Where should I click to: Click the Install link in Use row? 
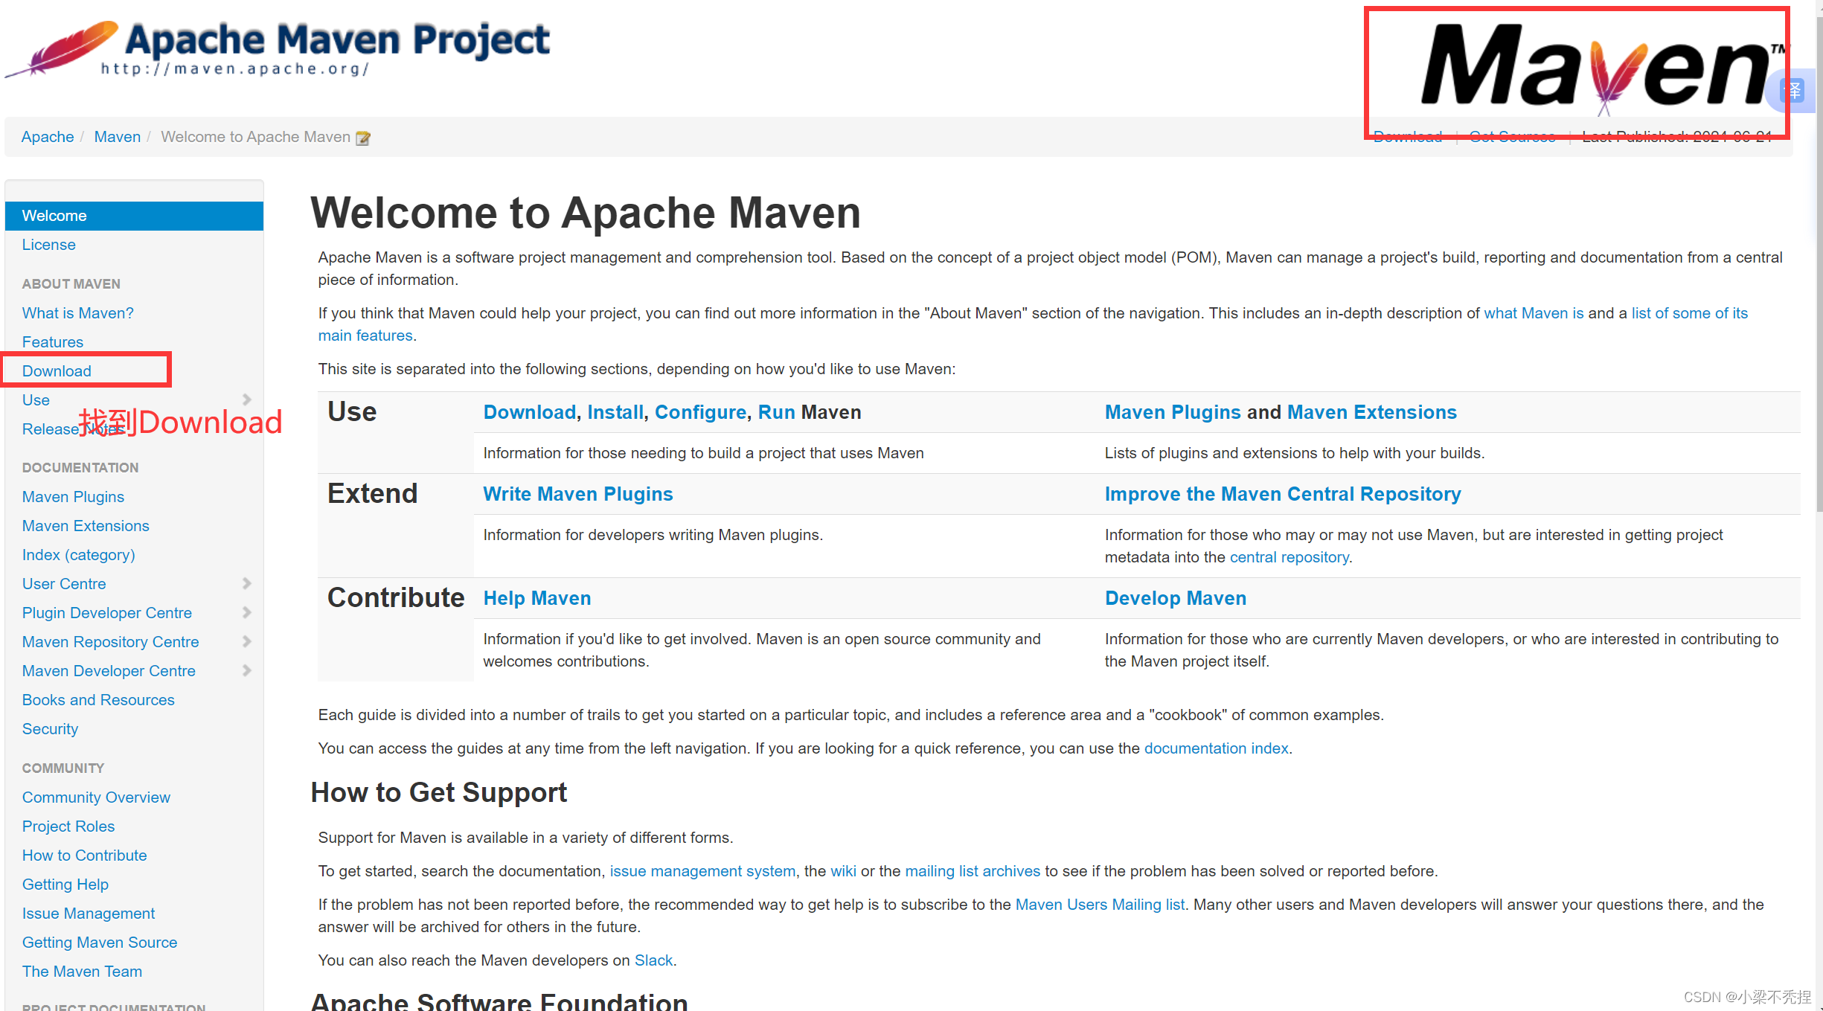click(x=615, y=412)
